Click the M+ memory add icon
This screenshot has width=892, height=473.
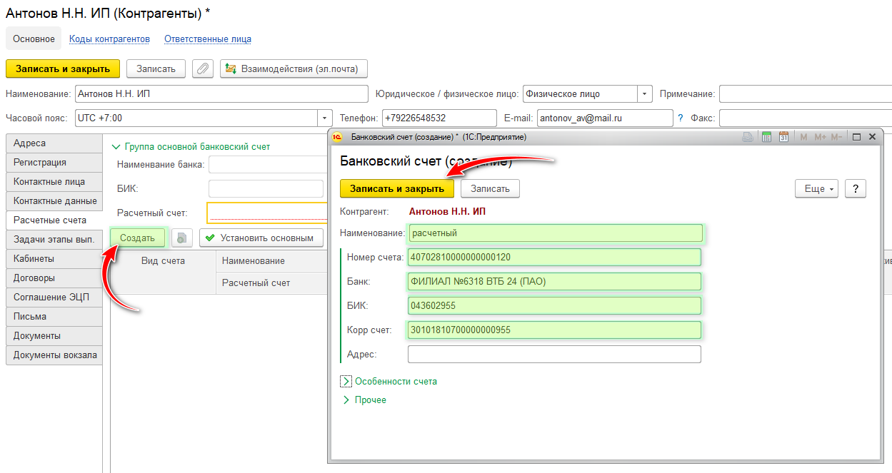point(819,137)
